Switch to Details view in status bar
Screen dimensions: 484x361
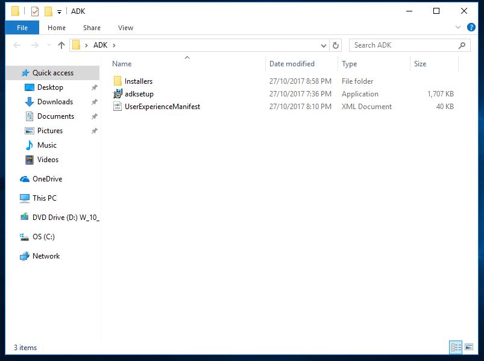[x=456, y=348]
